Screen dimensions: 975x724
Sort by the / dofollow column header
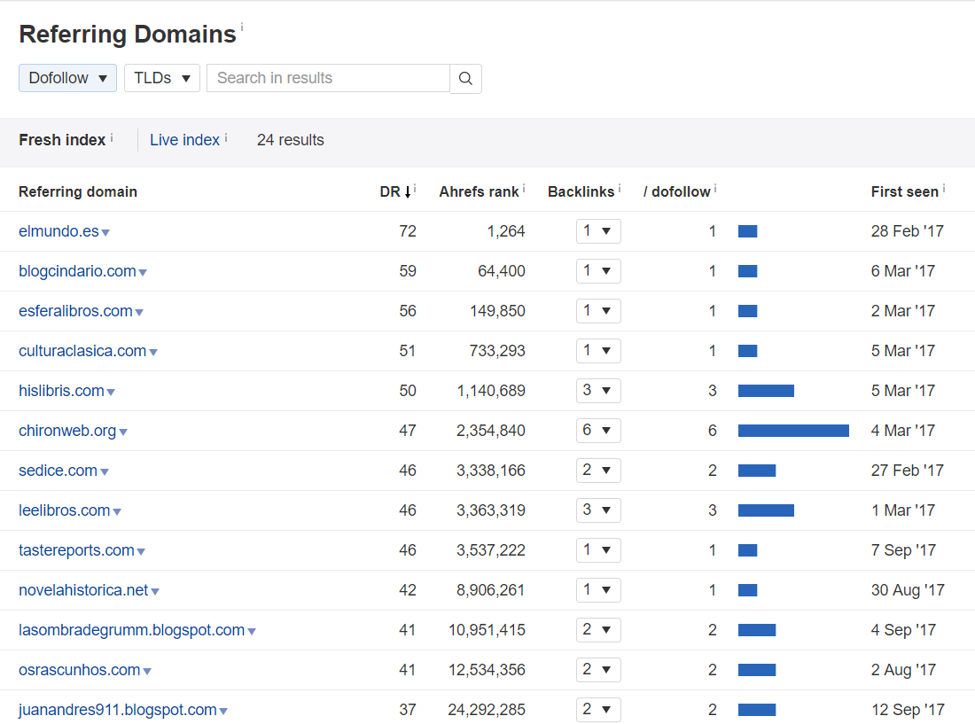tap(676, 191)
